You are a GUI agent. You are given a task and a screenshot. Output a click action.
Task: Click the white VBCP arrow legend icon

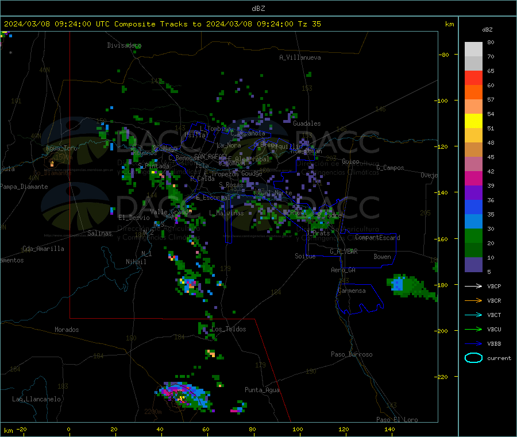pos(473,286)
